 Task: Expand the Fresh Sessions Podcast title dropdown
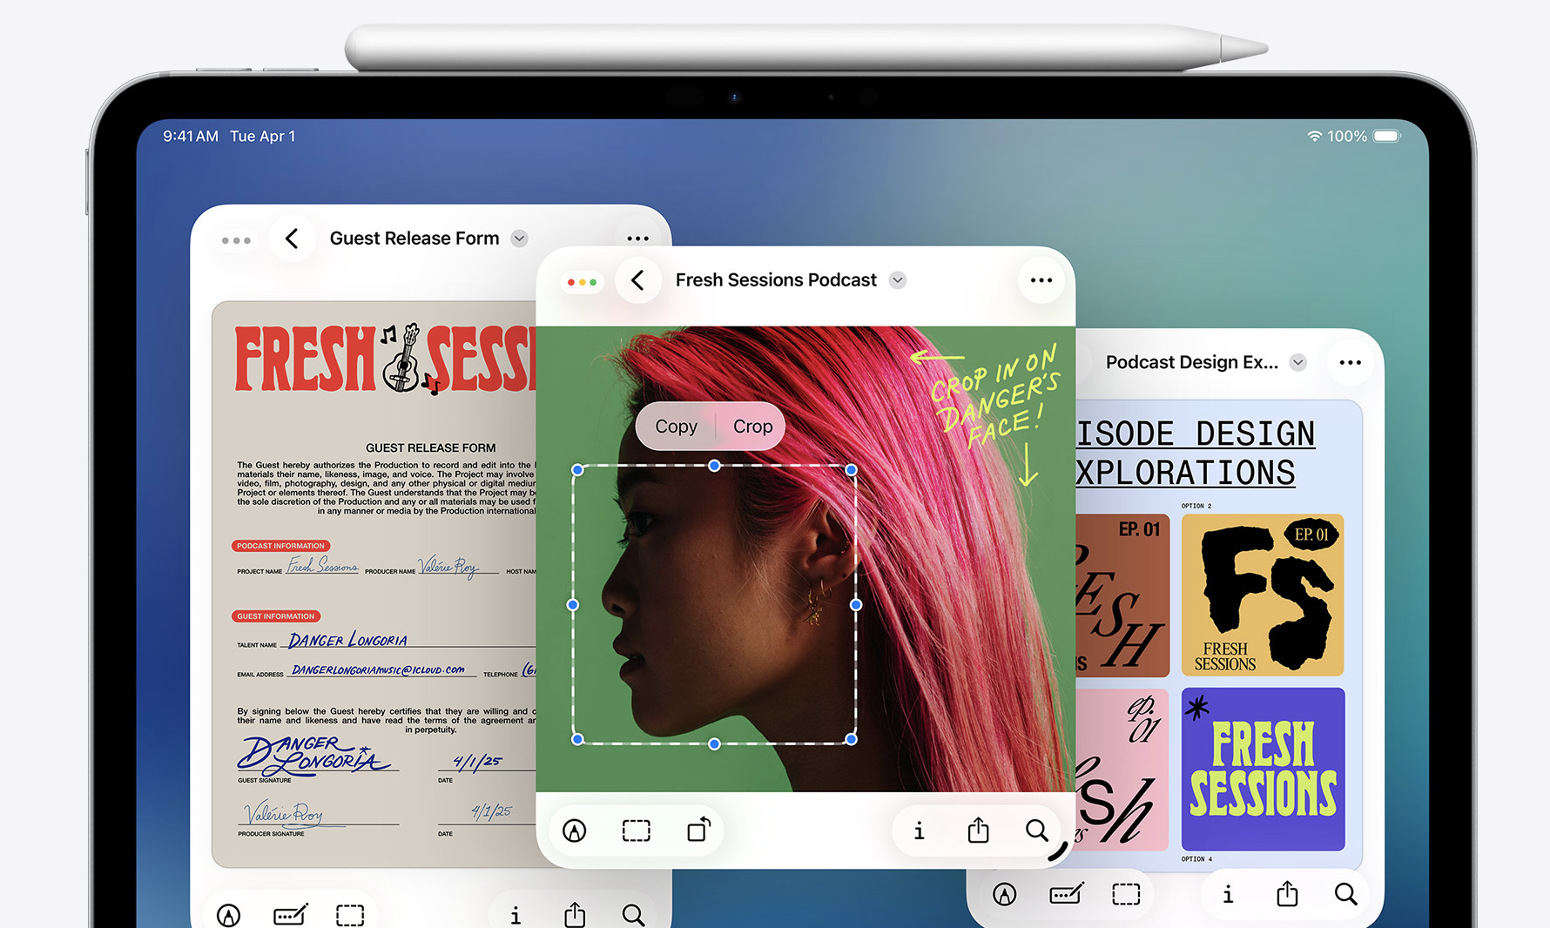898,280
